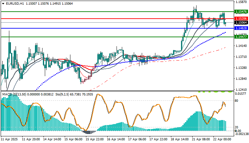Click the 11 Apr 20:00 time label
The image size is (249, 143).
tap(31, 139)
